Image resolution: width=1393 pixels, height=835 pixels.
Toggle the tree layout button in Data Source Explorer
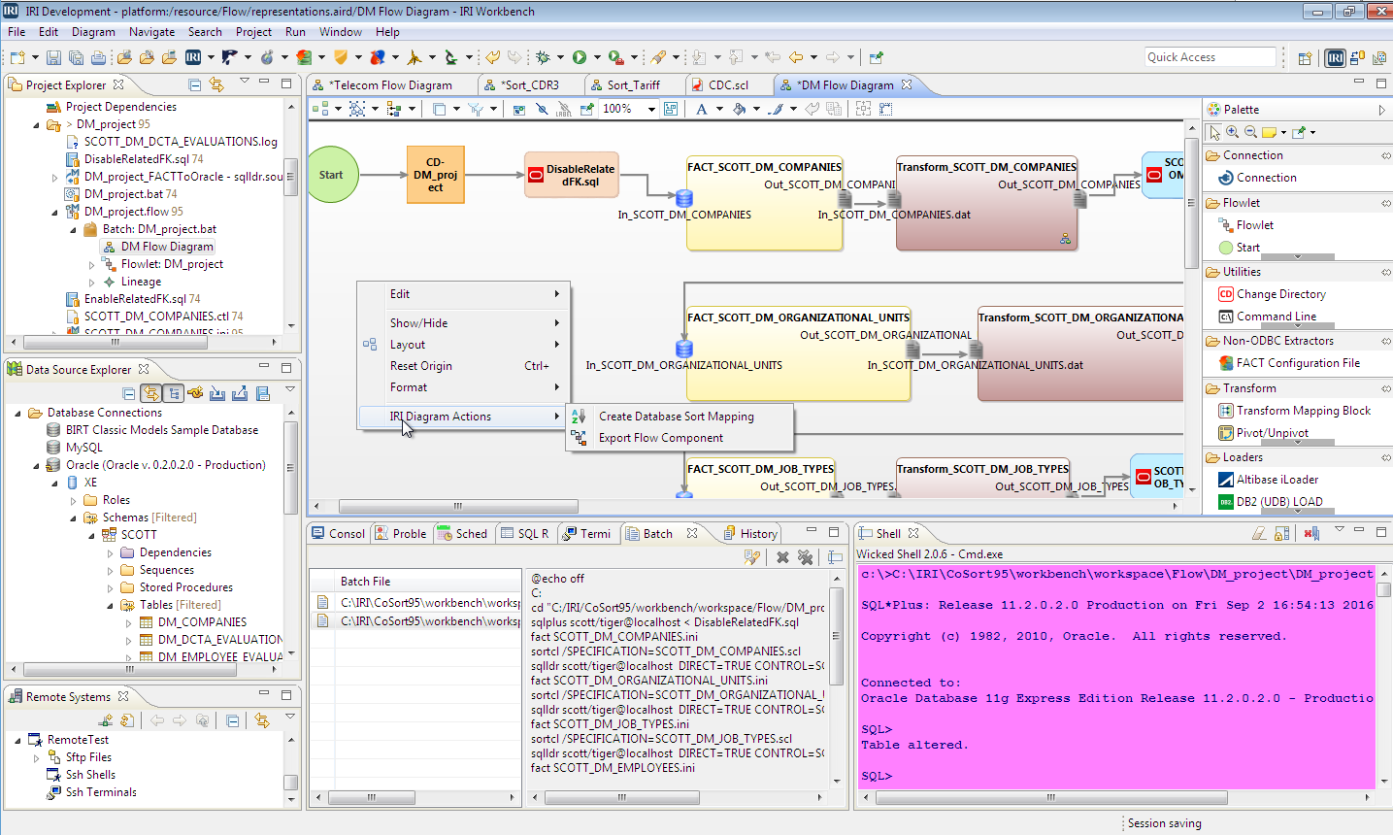tap(173, 393)
